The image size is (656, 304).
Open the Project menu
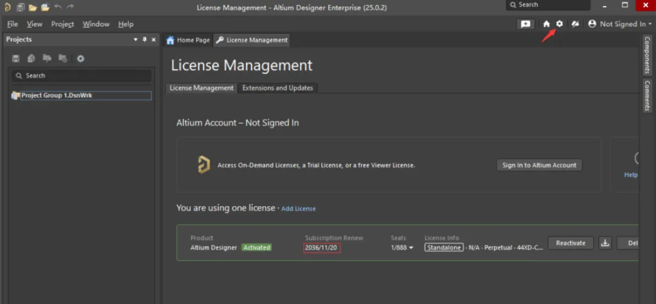click(63, 24)
